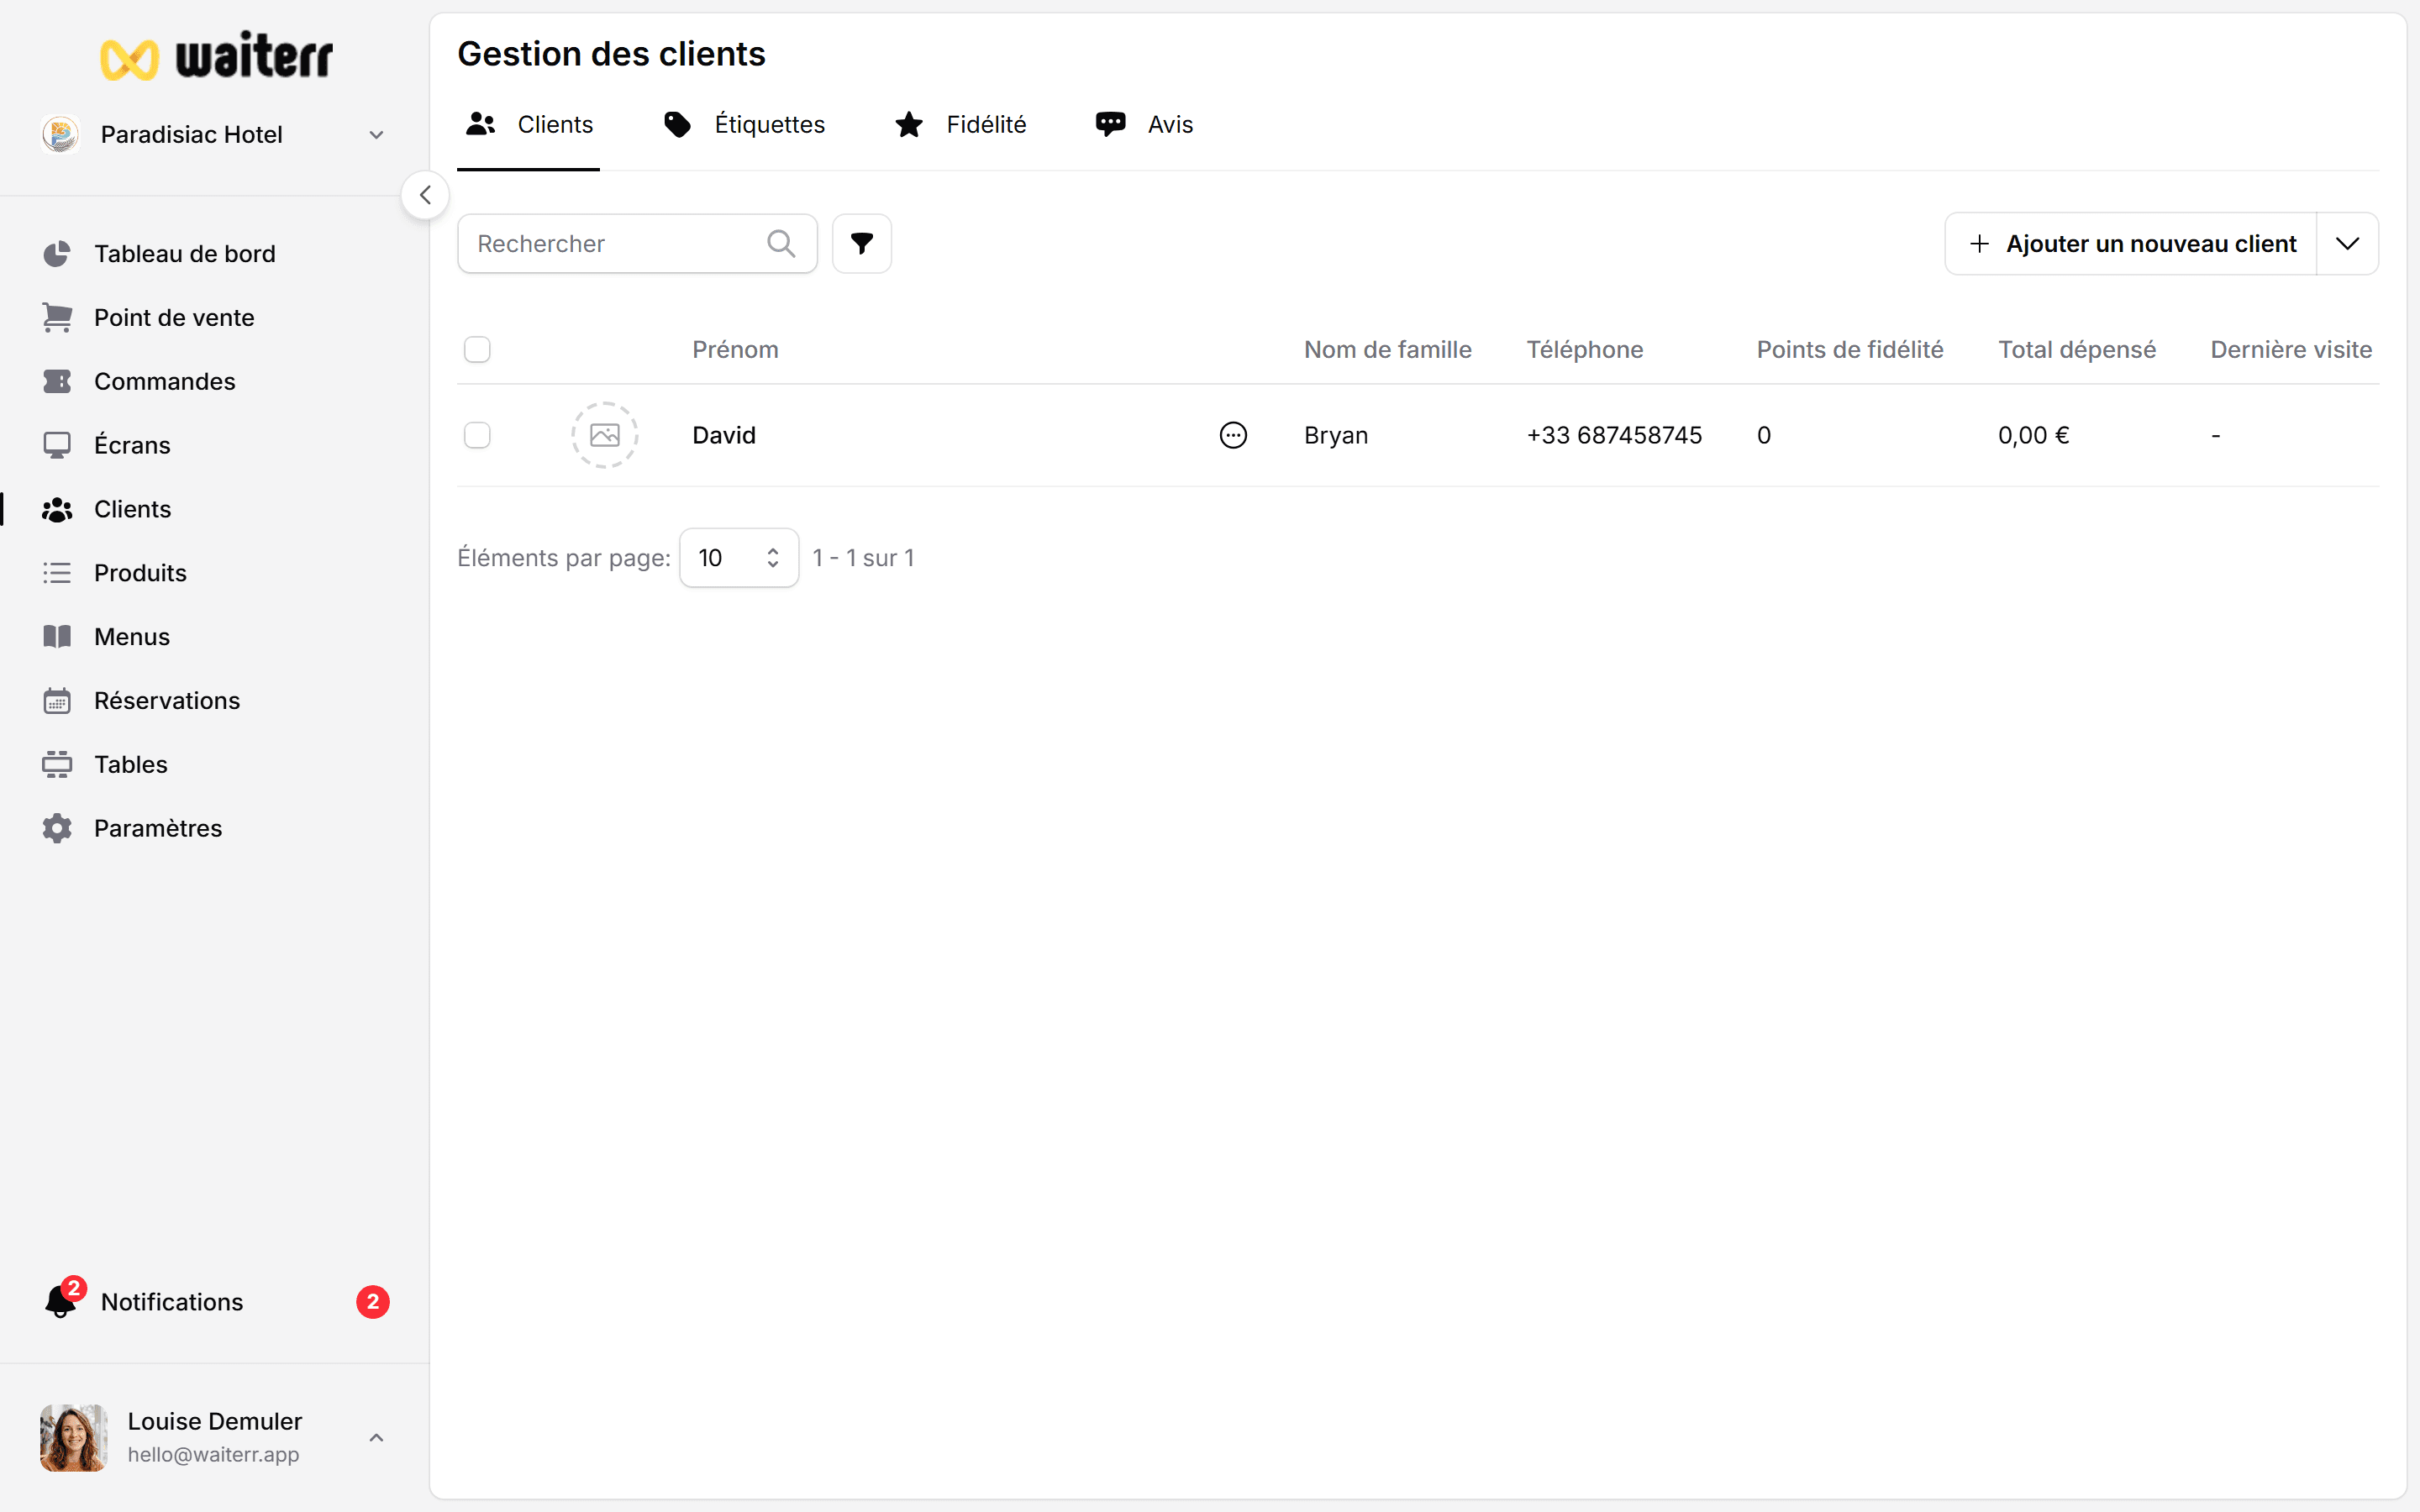Viewport: 2420px width, 1512px height.
Task: Click the Point de vente cart icon
Action: [x=57, y=318]
